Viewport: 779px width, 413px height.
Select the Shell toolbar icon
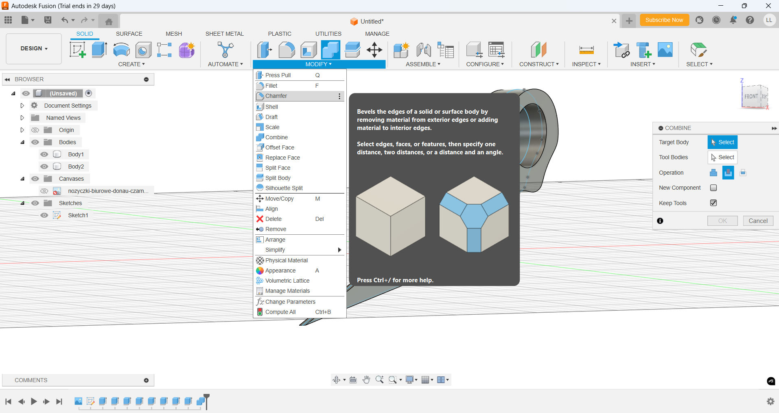[x=309, y=50]
